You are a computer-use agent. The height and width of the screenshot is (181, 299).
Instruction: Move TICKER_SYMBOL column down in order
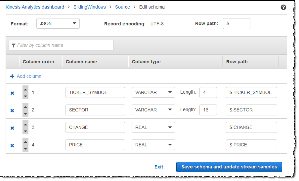[25, 96]
